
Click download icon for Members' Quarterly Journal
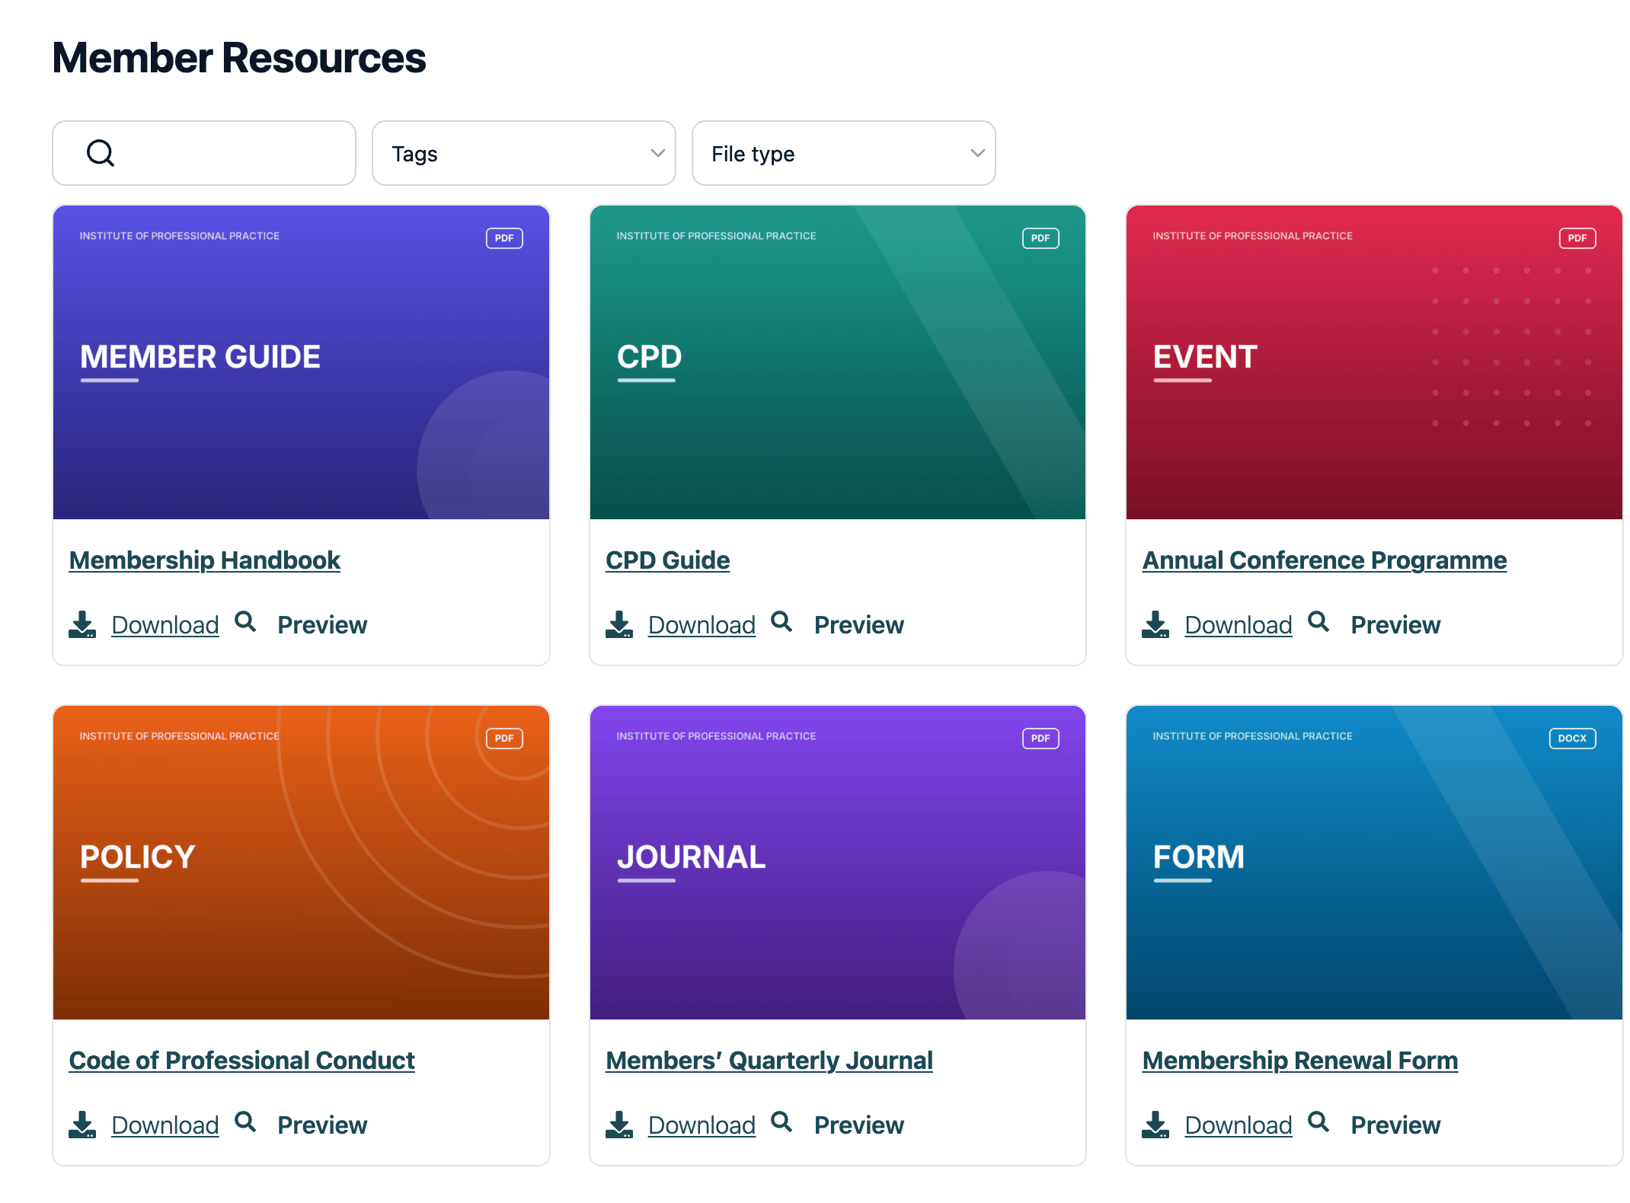click(619, 1125)
